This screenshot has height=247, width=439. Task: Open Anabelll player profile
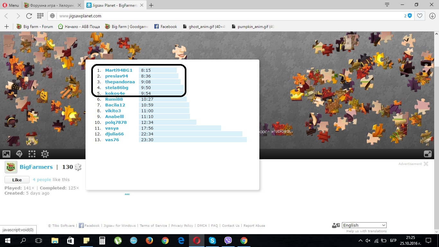[x=114, y=116]
